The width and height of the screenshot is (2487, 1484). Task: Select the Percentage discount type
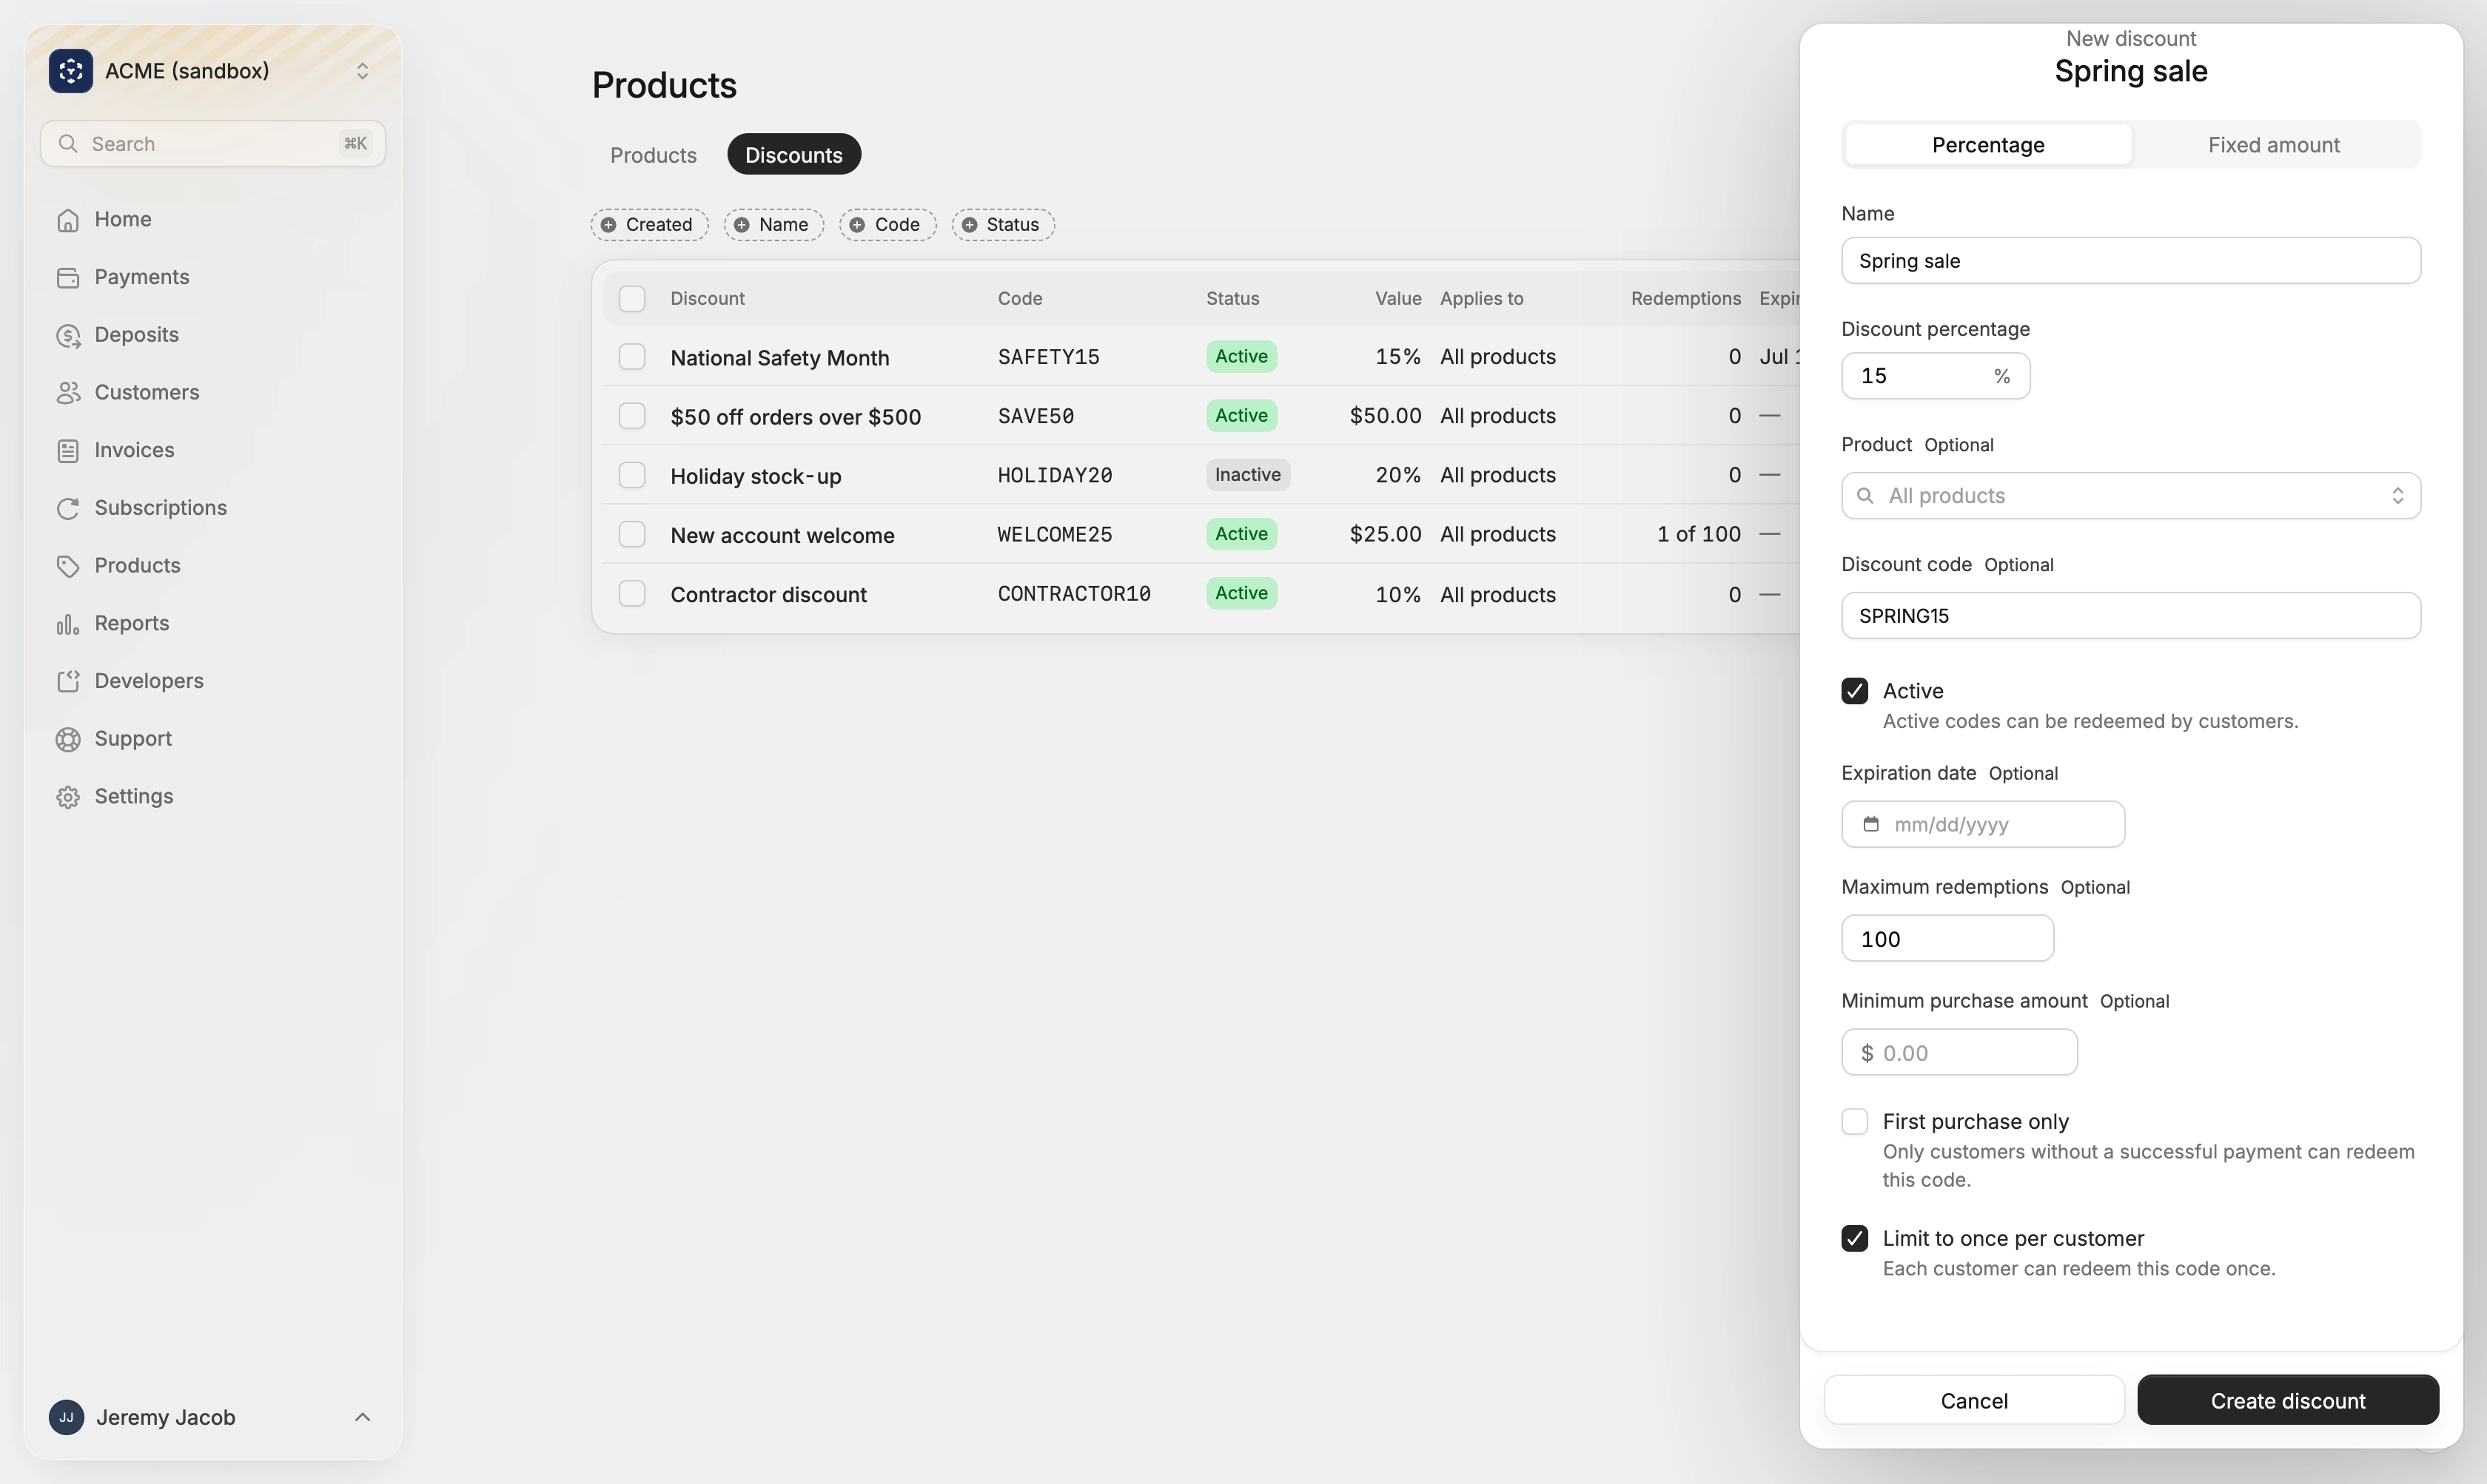pyautogui.click(x=1988, y=145)
